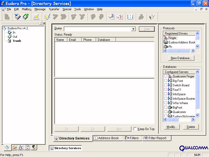Select Finger in Registered Drivers list
The image size is (209, 157).
coord(172,38)
